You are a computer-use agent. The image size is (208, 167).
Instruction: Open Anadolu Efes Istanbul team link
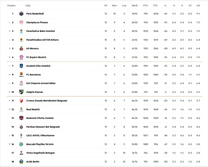pos(38,66)
